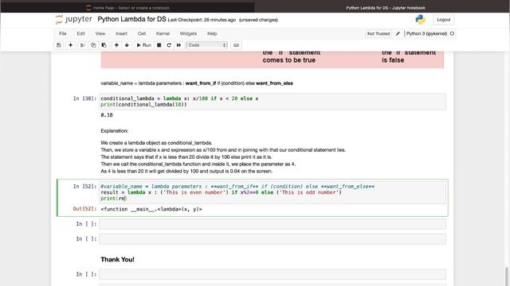Run the current cell

click(x=143, y=45)
